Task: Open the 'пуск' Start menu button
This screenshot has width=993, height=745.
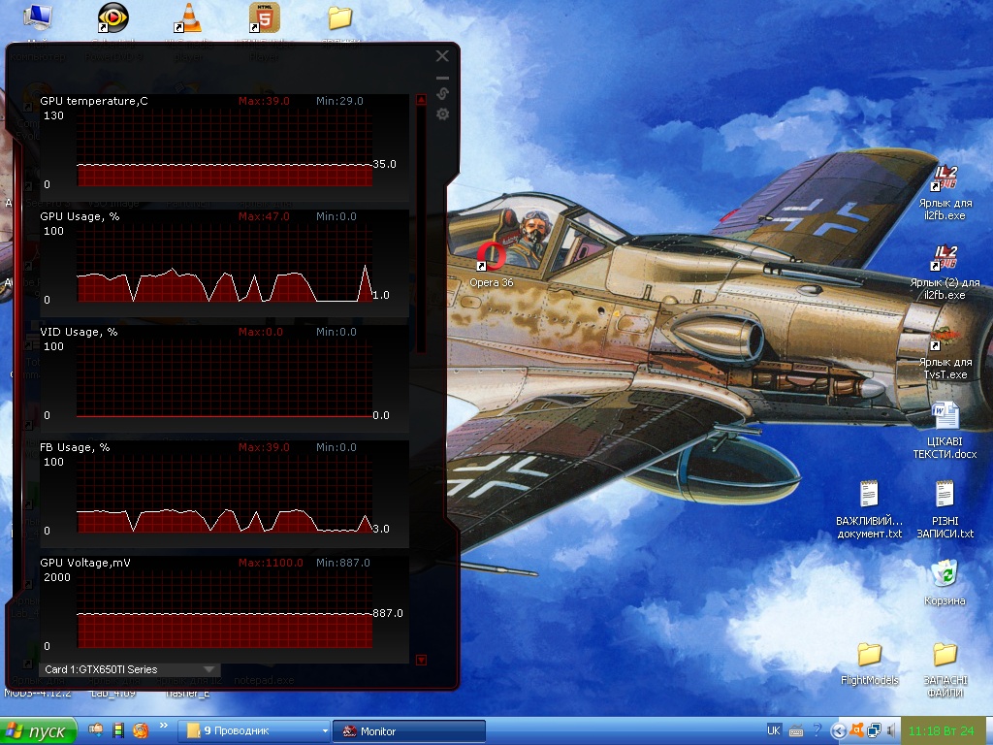Action: pyautogui.click(x=38, y=731)
